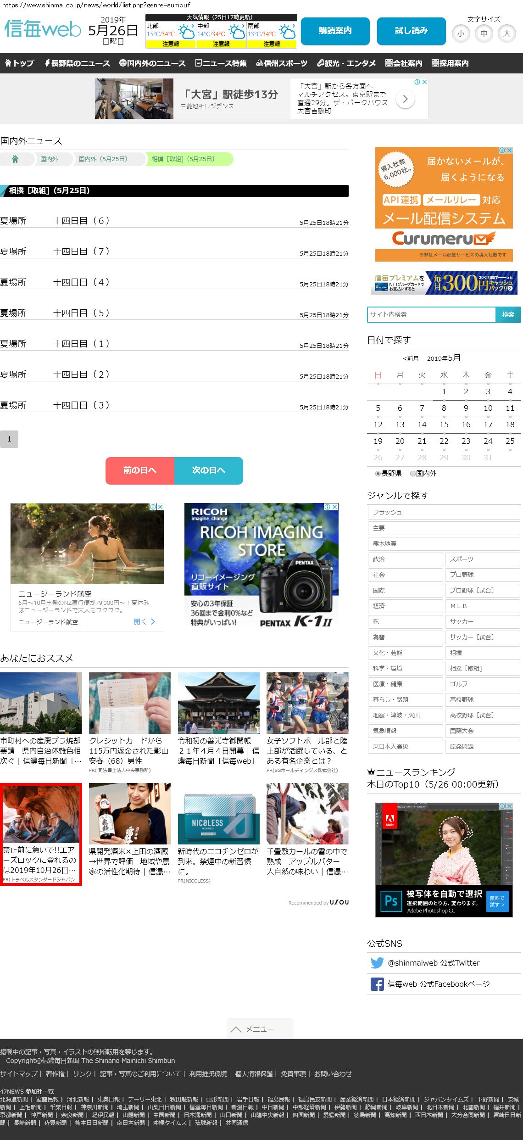Click the サイト内検索 search field
This screenshot has width=523, height=1140.
coord(431,314)
